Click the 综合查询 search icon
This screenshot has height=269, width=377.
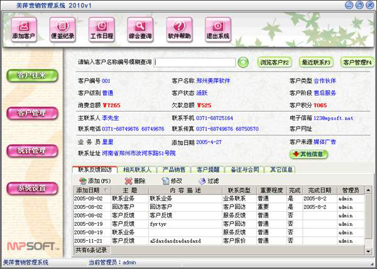coord(140,28)
